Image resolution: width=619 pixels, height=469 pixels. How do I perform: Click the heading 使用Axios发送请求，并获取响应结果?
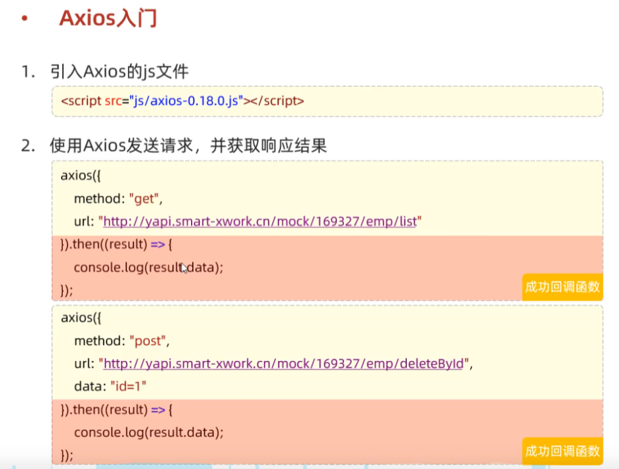pos(189,146)
